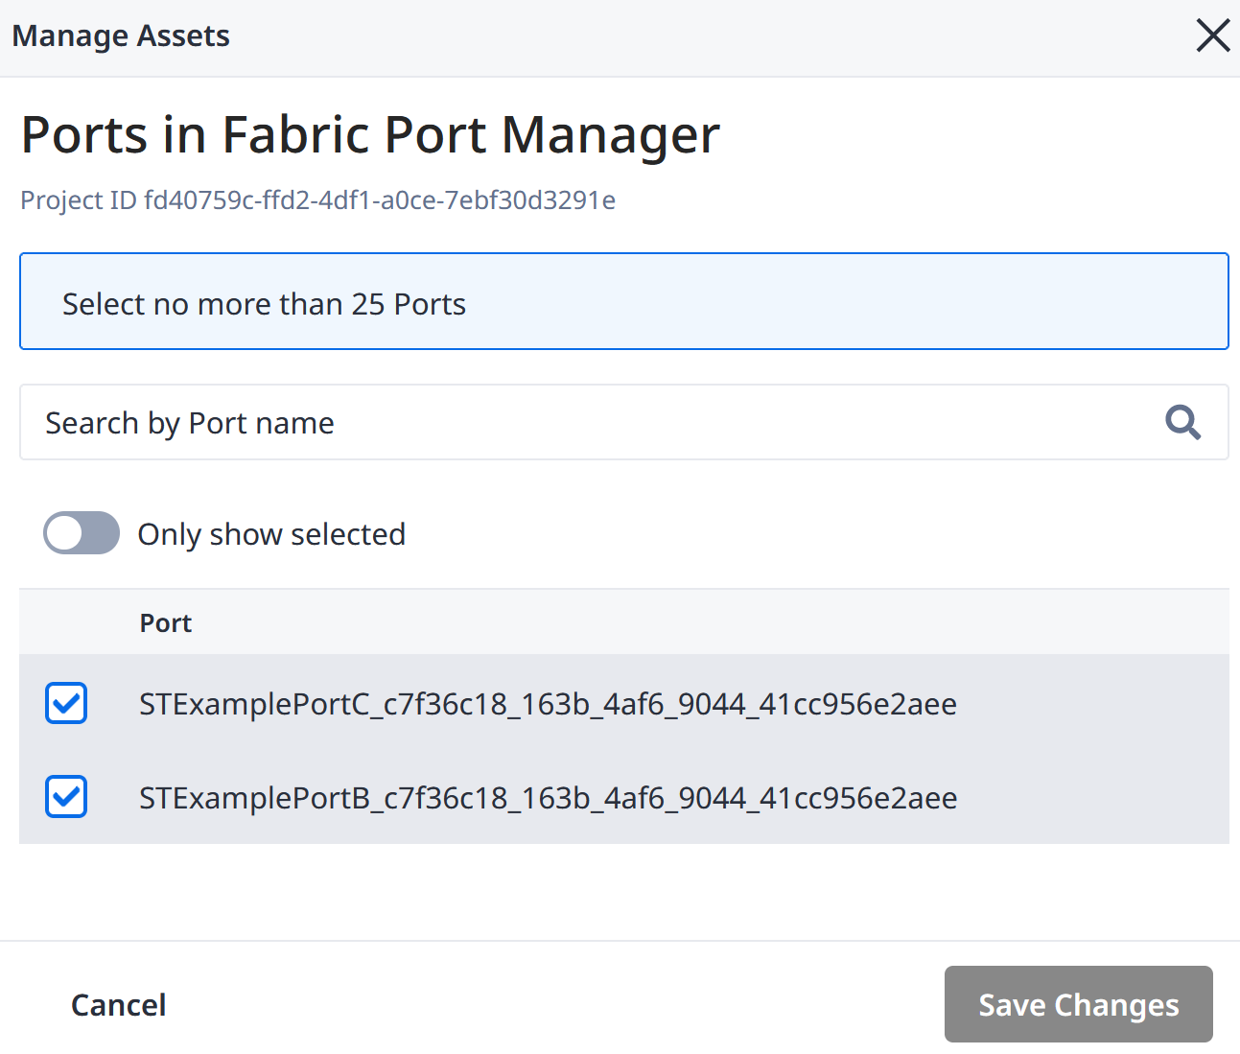Click the 'Select no more than 25 Ports' notice
The width and height of the screenshot is (1240, 1054).
click(x=624, y=301)
